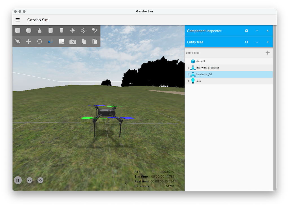Viewport: 289px width, 207px height.
Task: Expand the baylands_01 entity node
Action: coord(188,74)
